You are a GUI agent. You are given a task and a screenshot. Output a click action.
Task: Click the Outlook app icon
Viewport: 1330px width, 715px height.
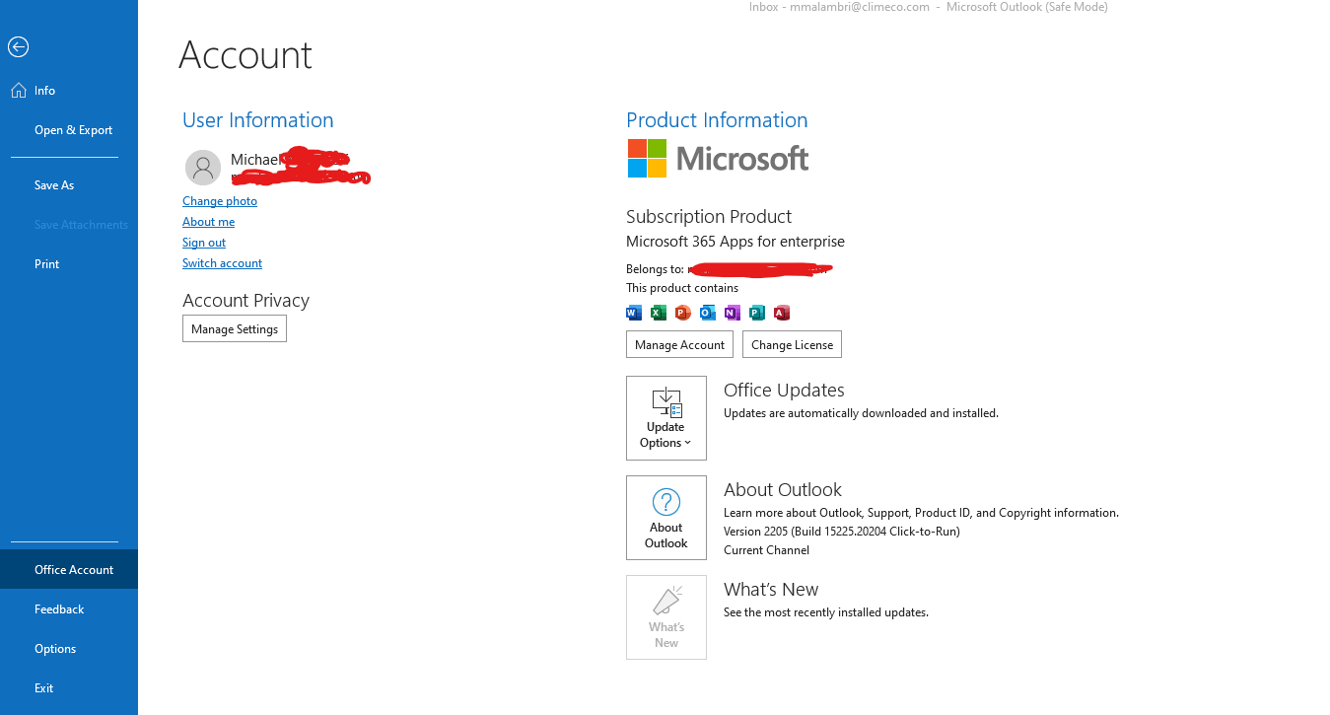point(708,313)
